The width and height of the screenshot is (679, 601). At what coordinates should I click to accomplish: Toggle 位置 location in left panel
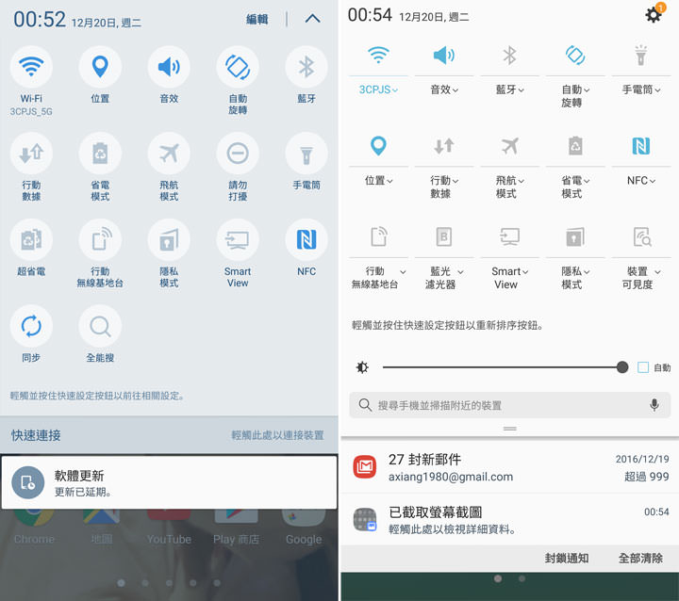100,67
